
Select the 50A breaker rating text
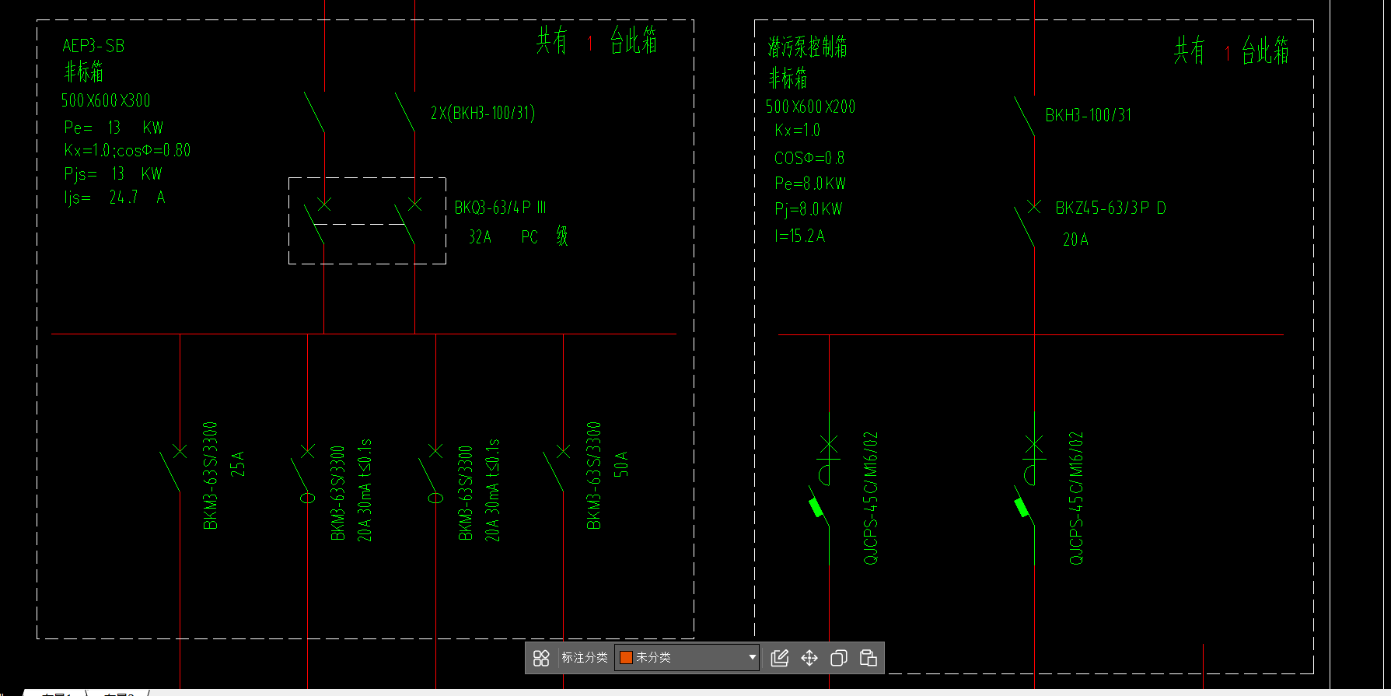pos(620,463)
